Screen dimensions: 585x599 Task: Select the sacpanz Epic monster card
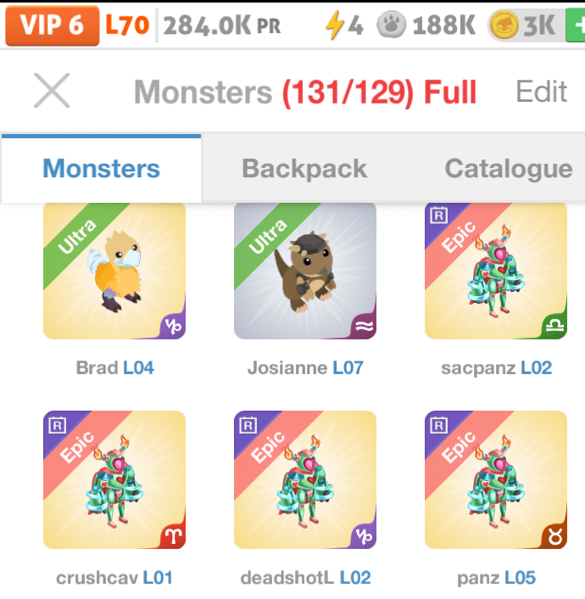(x=496, y=271)
